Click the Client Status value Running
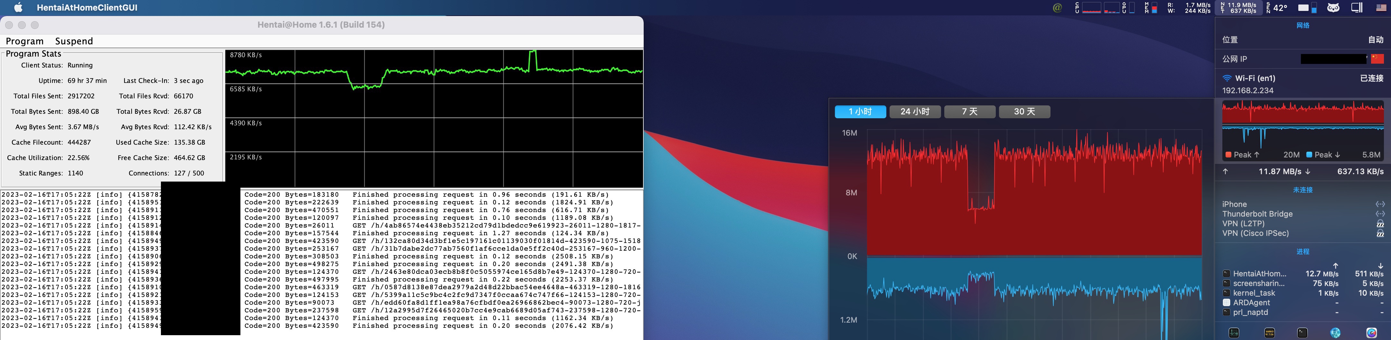 [80, 65]
